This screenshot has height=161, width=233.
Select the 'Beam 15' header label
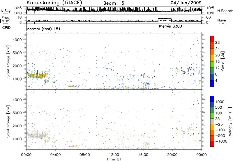(114, 3)
